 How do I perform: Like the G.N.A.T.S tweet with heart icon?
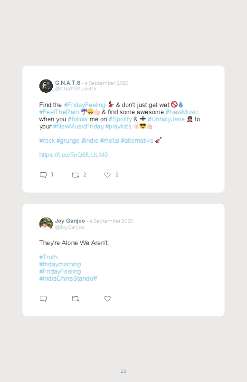click(x=107, y=175)
